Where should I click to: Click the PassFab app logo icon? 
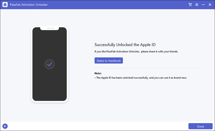pos(5,5)
